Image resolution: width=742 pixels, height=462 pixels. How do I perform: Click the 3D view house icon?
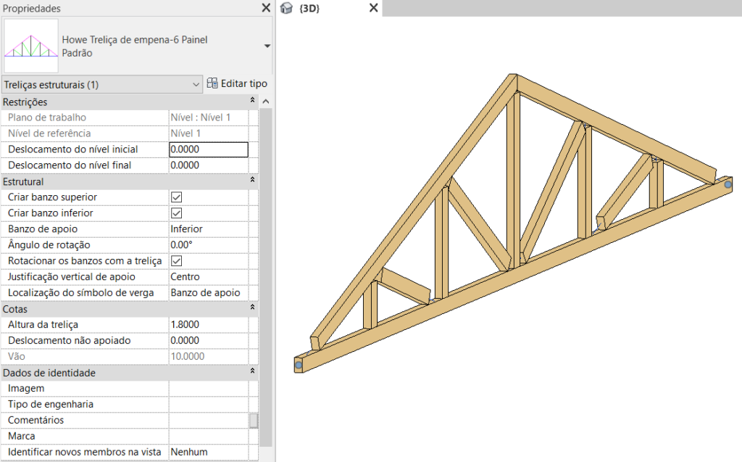pyautogui.click(x=286, y=8)
